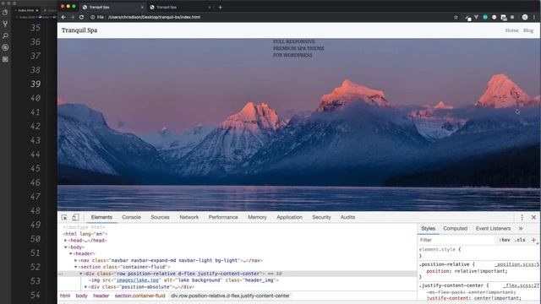This screenshot has width=541, height=304.
Task: Click the teal circle extension icon
Action: coord(485,17)
